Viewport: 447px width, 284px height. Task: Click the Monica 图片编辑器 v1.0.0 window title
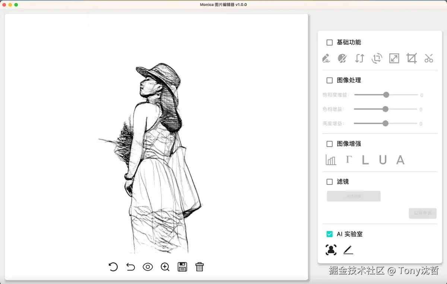223,5
